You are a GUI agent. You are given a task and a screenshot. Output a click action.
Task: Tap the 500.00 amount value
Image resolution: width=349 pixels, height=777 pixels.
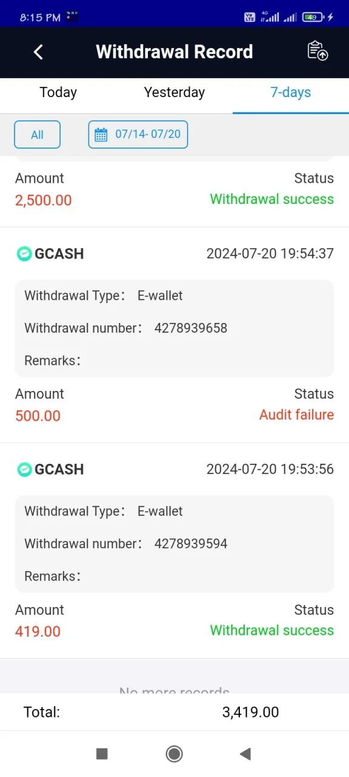38,416
